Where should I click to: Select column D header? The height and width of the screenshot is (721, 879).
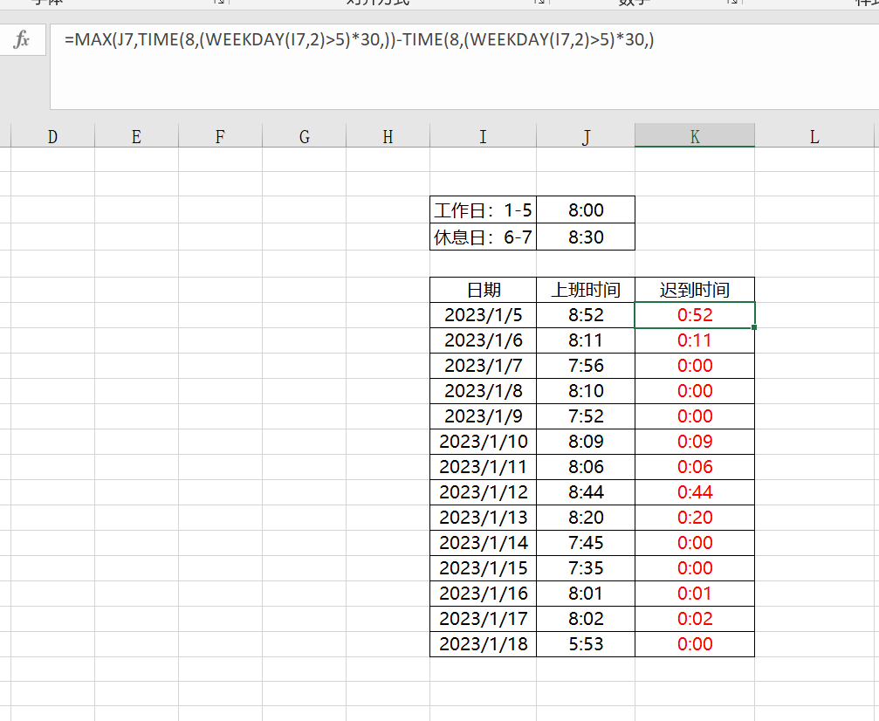click(x=52, y=136)
